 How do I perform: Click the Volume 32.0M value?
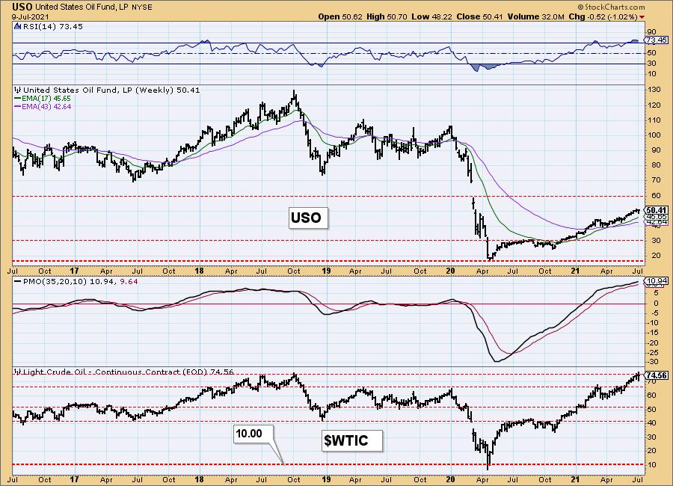tap(535, 16)
